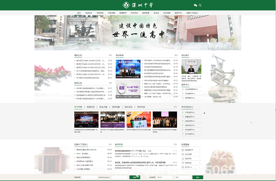Open group photo with projector screen
Image resolution: width=276 pixels, height=181 pixels.
[165, 120]
